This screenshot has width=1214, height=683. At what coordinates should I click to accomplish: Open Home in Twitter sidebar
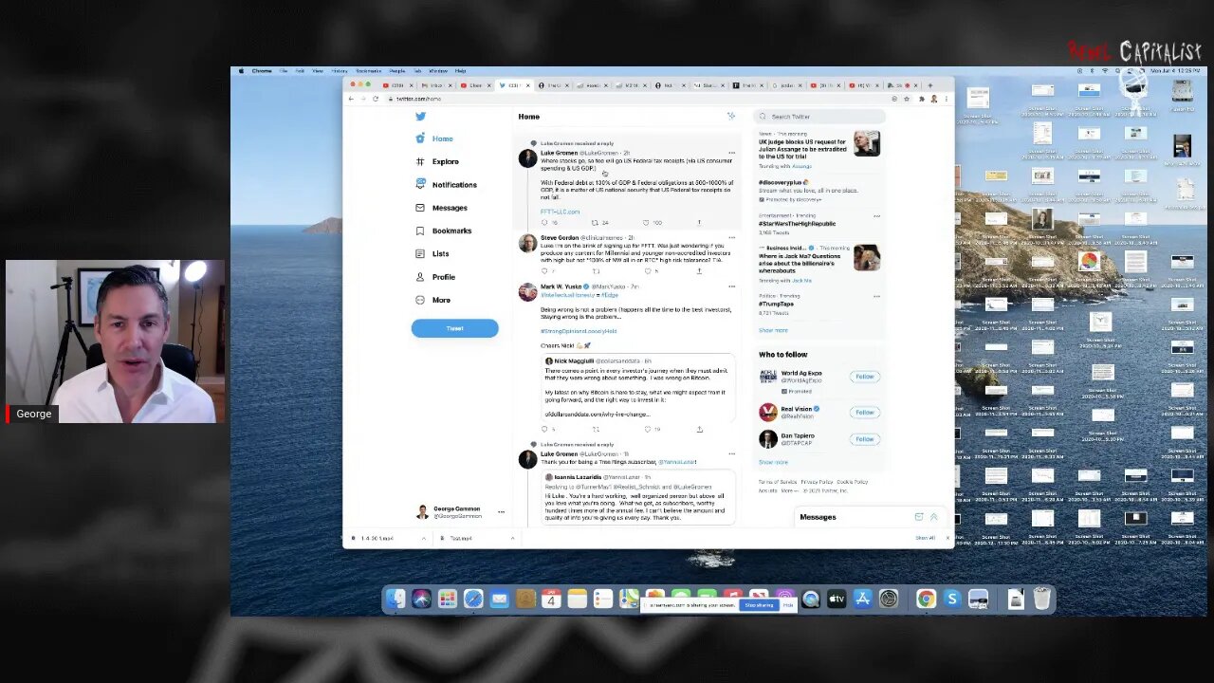[435, 138]
